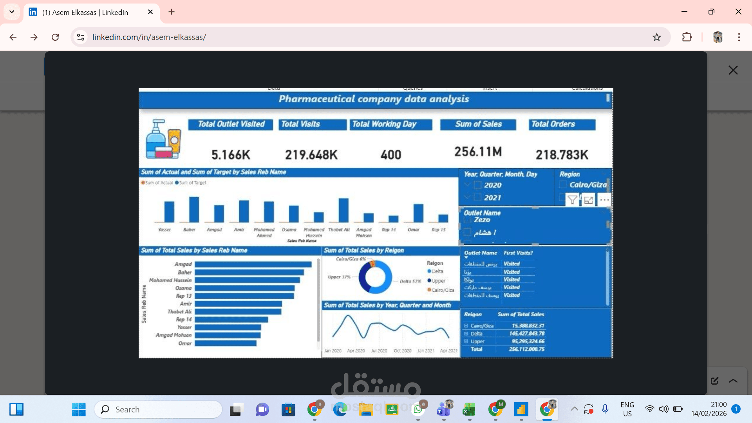Click the reload page button
Screen dimensions: 752x423
pyautogui.click(x=55, y=37)
